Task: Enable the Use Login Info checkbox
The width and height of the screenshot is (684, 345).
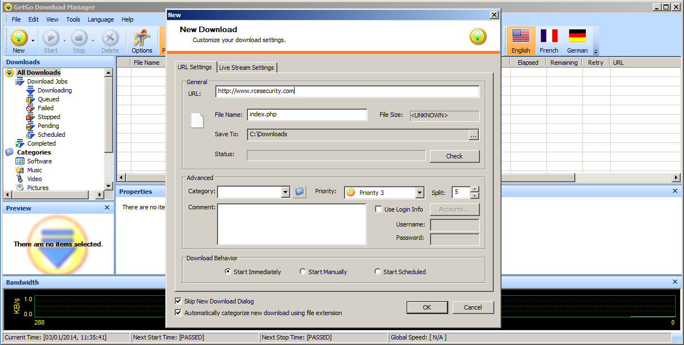Action: pyautogui.click(x=378, y=209)
